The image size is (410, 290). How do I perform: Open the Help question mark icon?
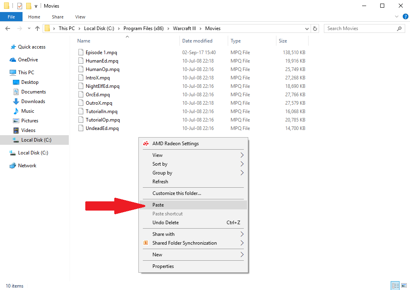405,16
